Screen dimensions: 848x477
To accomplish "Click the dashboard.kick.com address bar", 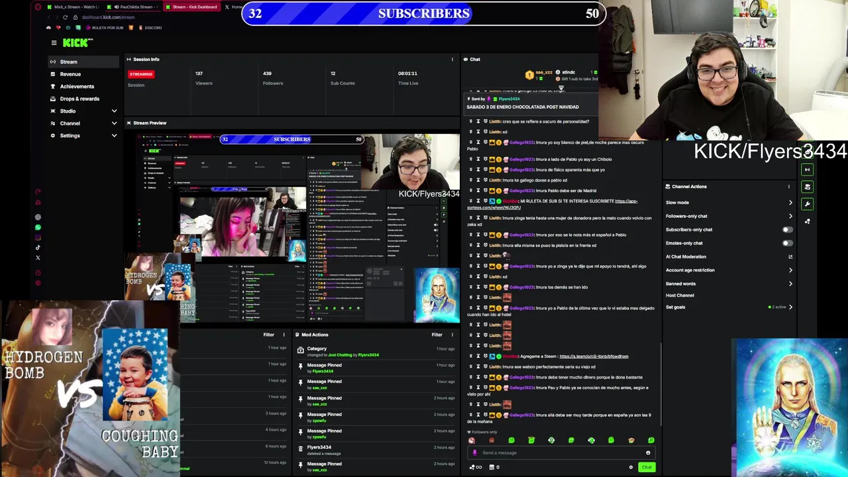I will tap(109, 17).
